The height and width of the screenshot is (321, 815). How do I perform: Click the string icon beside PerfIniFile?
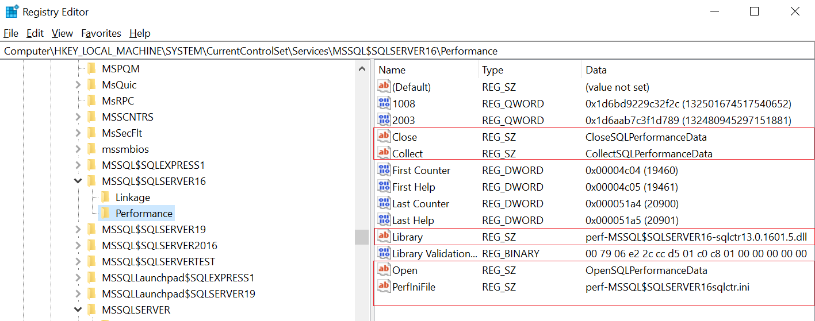[384, 287]
